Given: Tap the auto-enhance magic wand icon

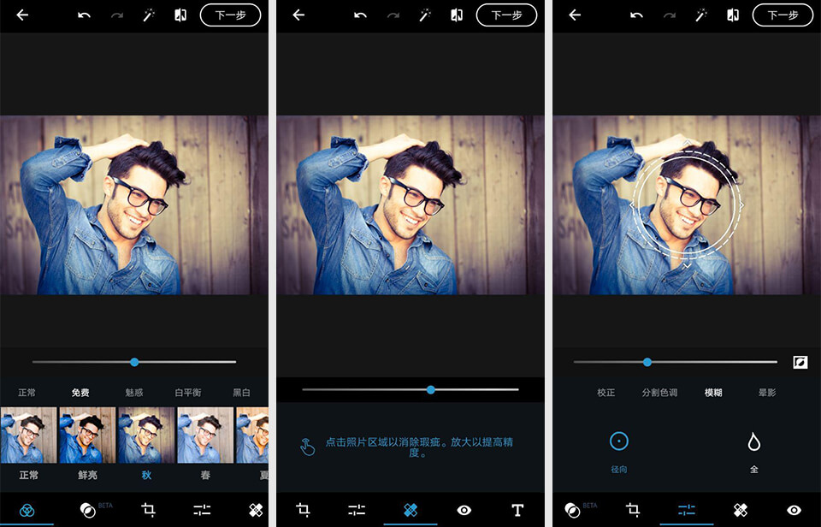Looking at the screenshot, I should [x=148, y=15].
